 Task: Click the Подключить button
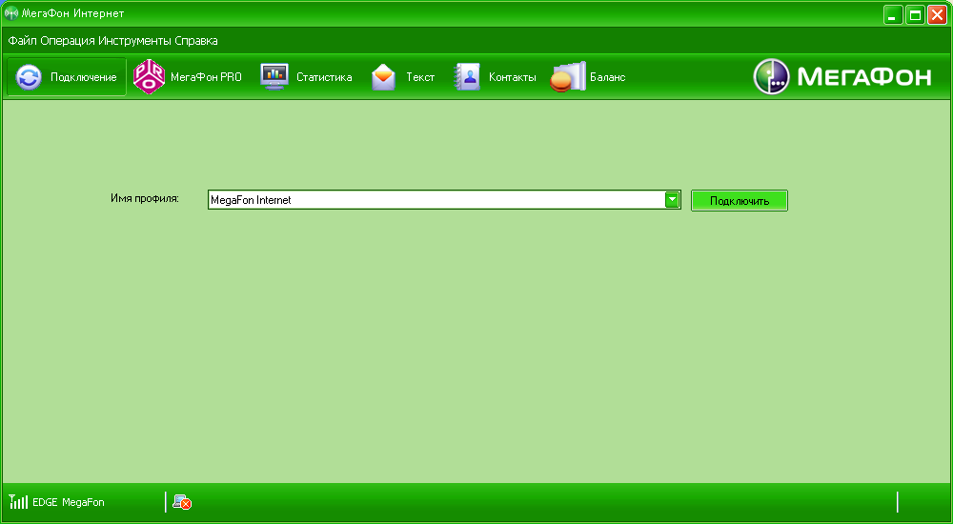pos(740,201)
